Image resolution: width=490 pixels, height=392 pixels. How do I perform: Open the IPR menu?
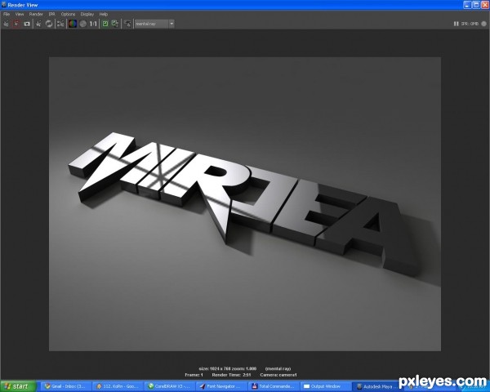click(x=52, y=15)
